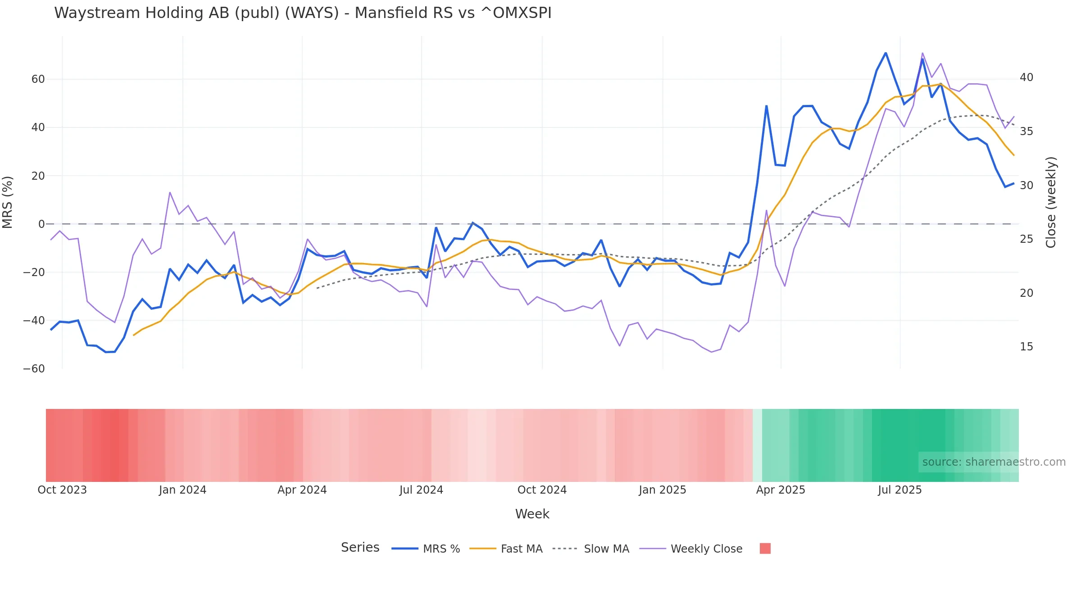Viewport: 1081px width, 608px height.
Task: Click the chart title Waystream Holding AB
Action: (x=303, y=13)
